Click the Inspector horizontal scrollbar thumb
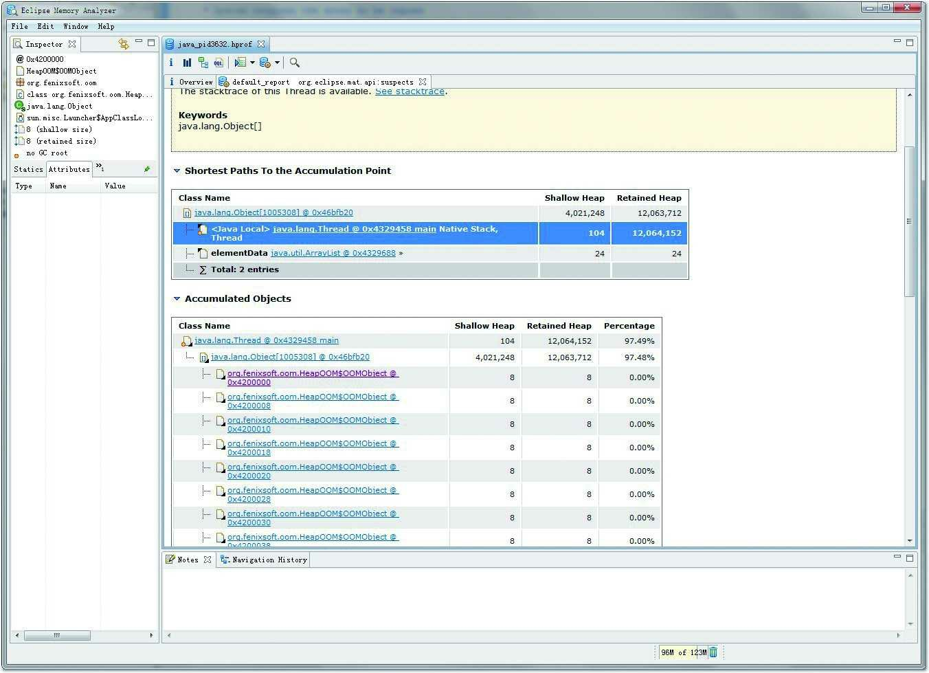Image resolution: width=929 pixels, height=673 pixels. coord(57,635)
